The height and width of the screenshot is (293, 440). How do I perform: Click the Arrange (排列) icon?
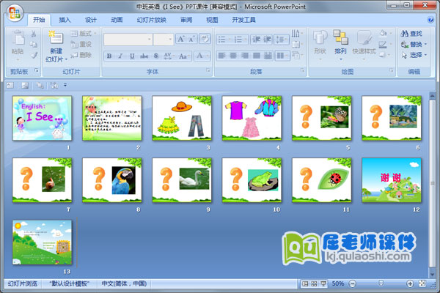pyautogui.click(x=340, y=37)
